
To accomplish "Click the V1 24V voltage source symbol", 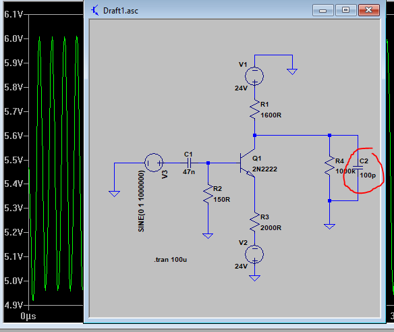I will click(x=254, y=76).
